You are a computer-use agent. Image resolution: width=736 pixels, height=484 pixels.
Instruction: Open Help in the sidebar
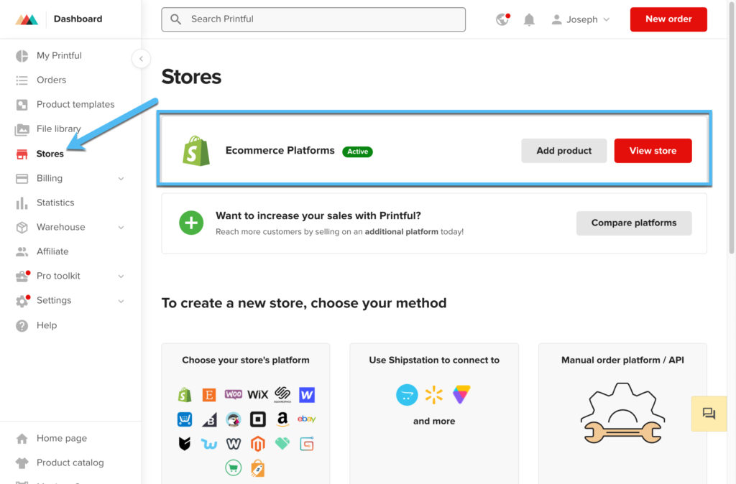click(47, 325)
